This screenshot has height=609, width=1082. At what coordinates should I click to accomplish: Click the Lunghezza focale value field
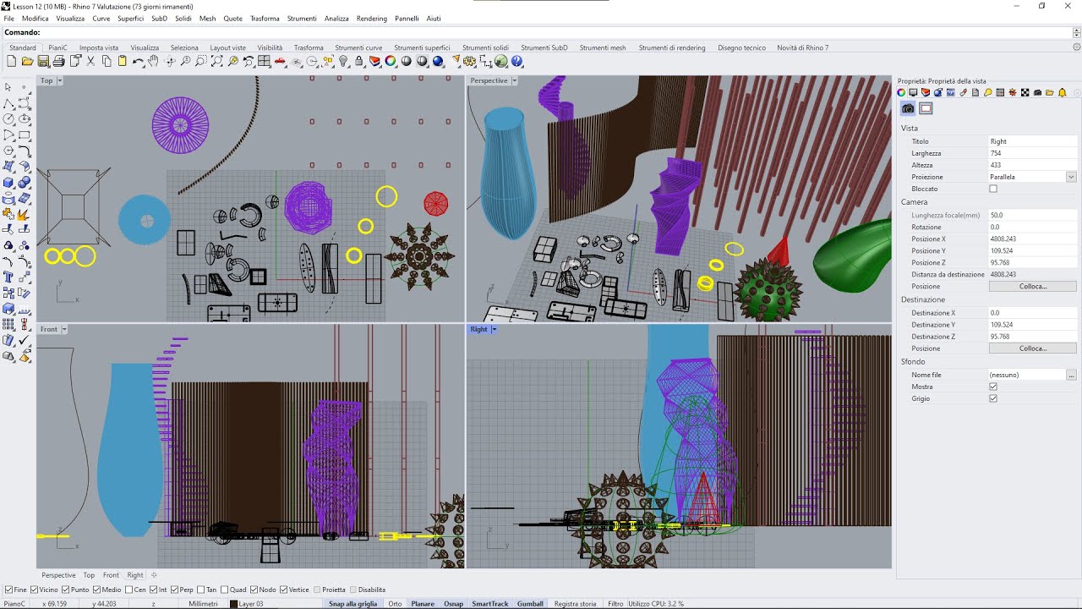point(1032,216)
